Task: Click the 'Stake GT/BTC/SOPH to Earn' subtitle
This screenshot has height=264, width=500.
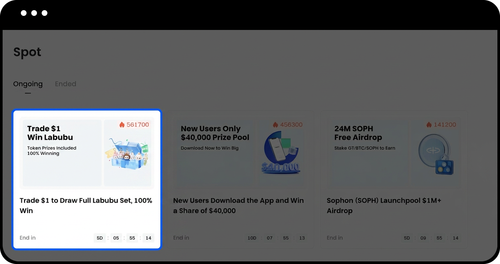Action: (365, 148)
